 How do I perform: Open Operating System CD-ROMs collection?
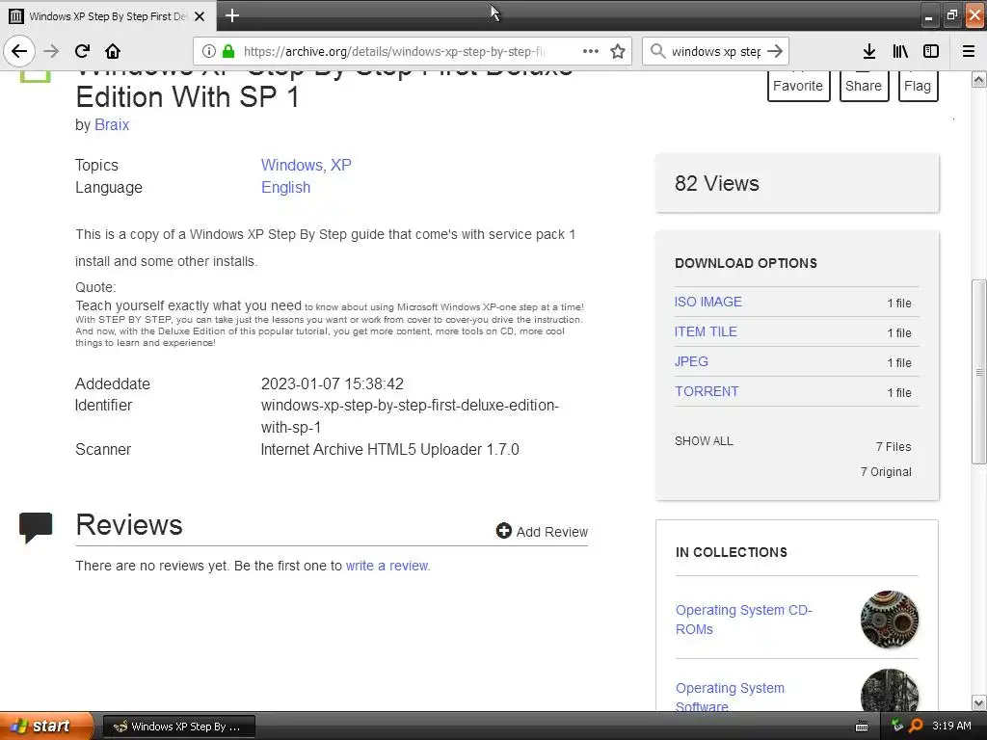click(x=743, y=620)
